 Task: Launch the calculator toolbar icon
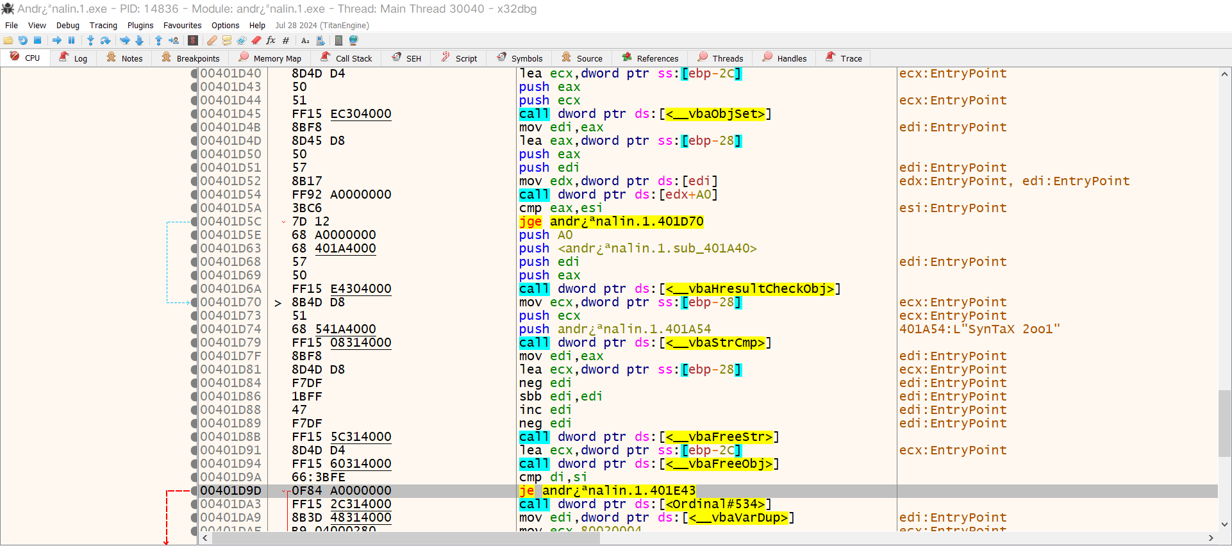(338, 40)
